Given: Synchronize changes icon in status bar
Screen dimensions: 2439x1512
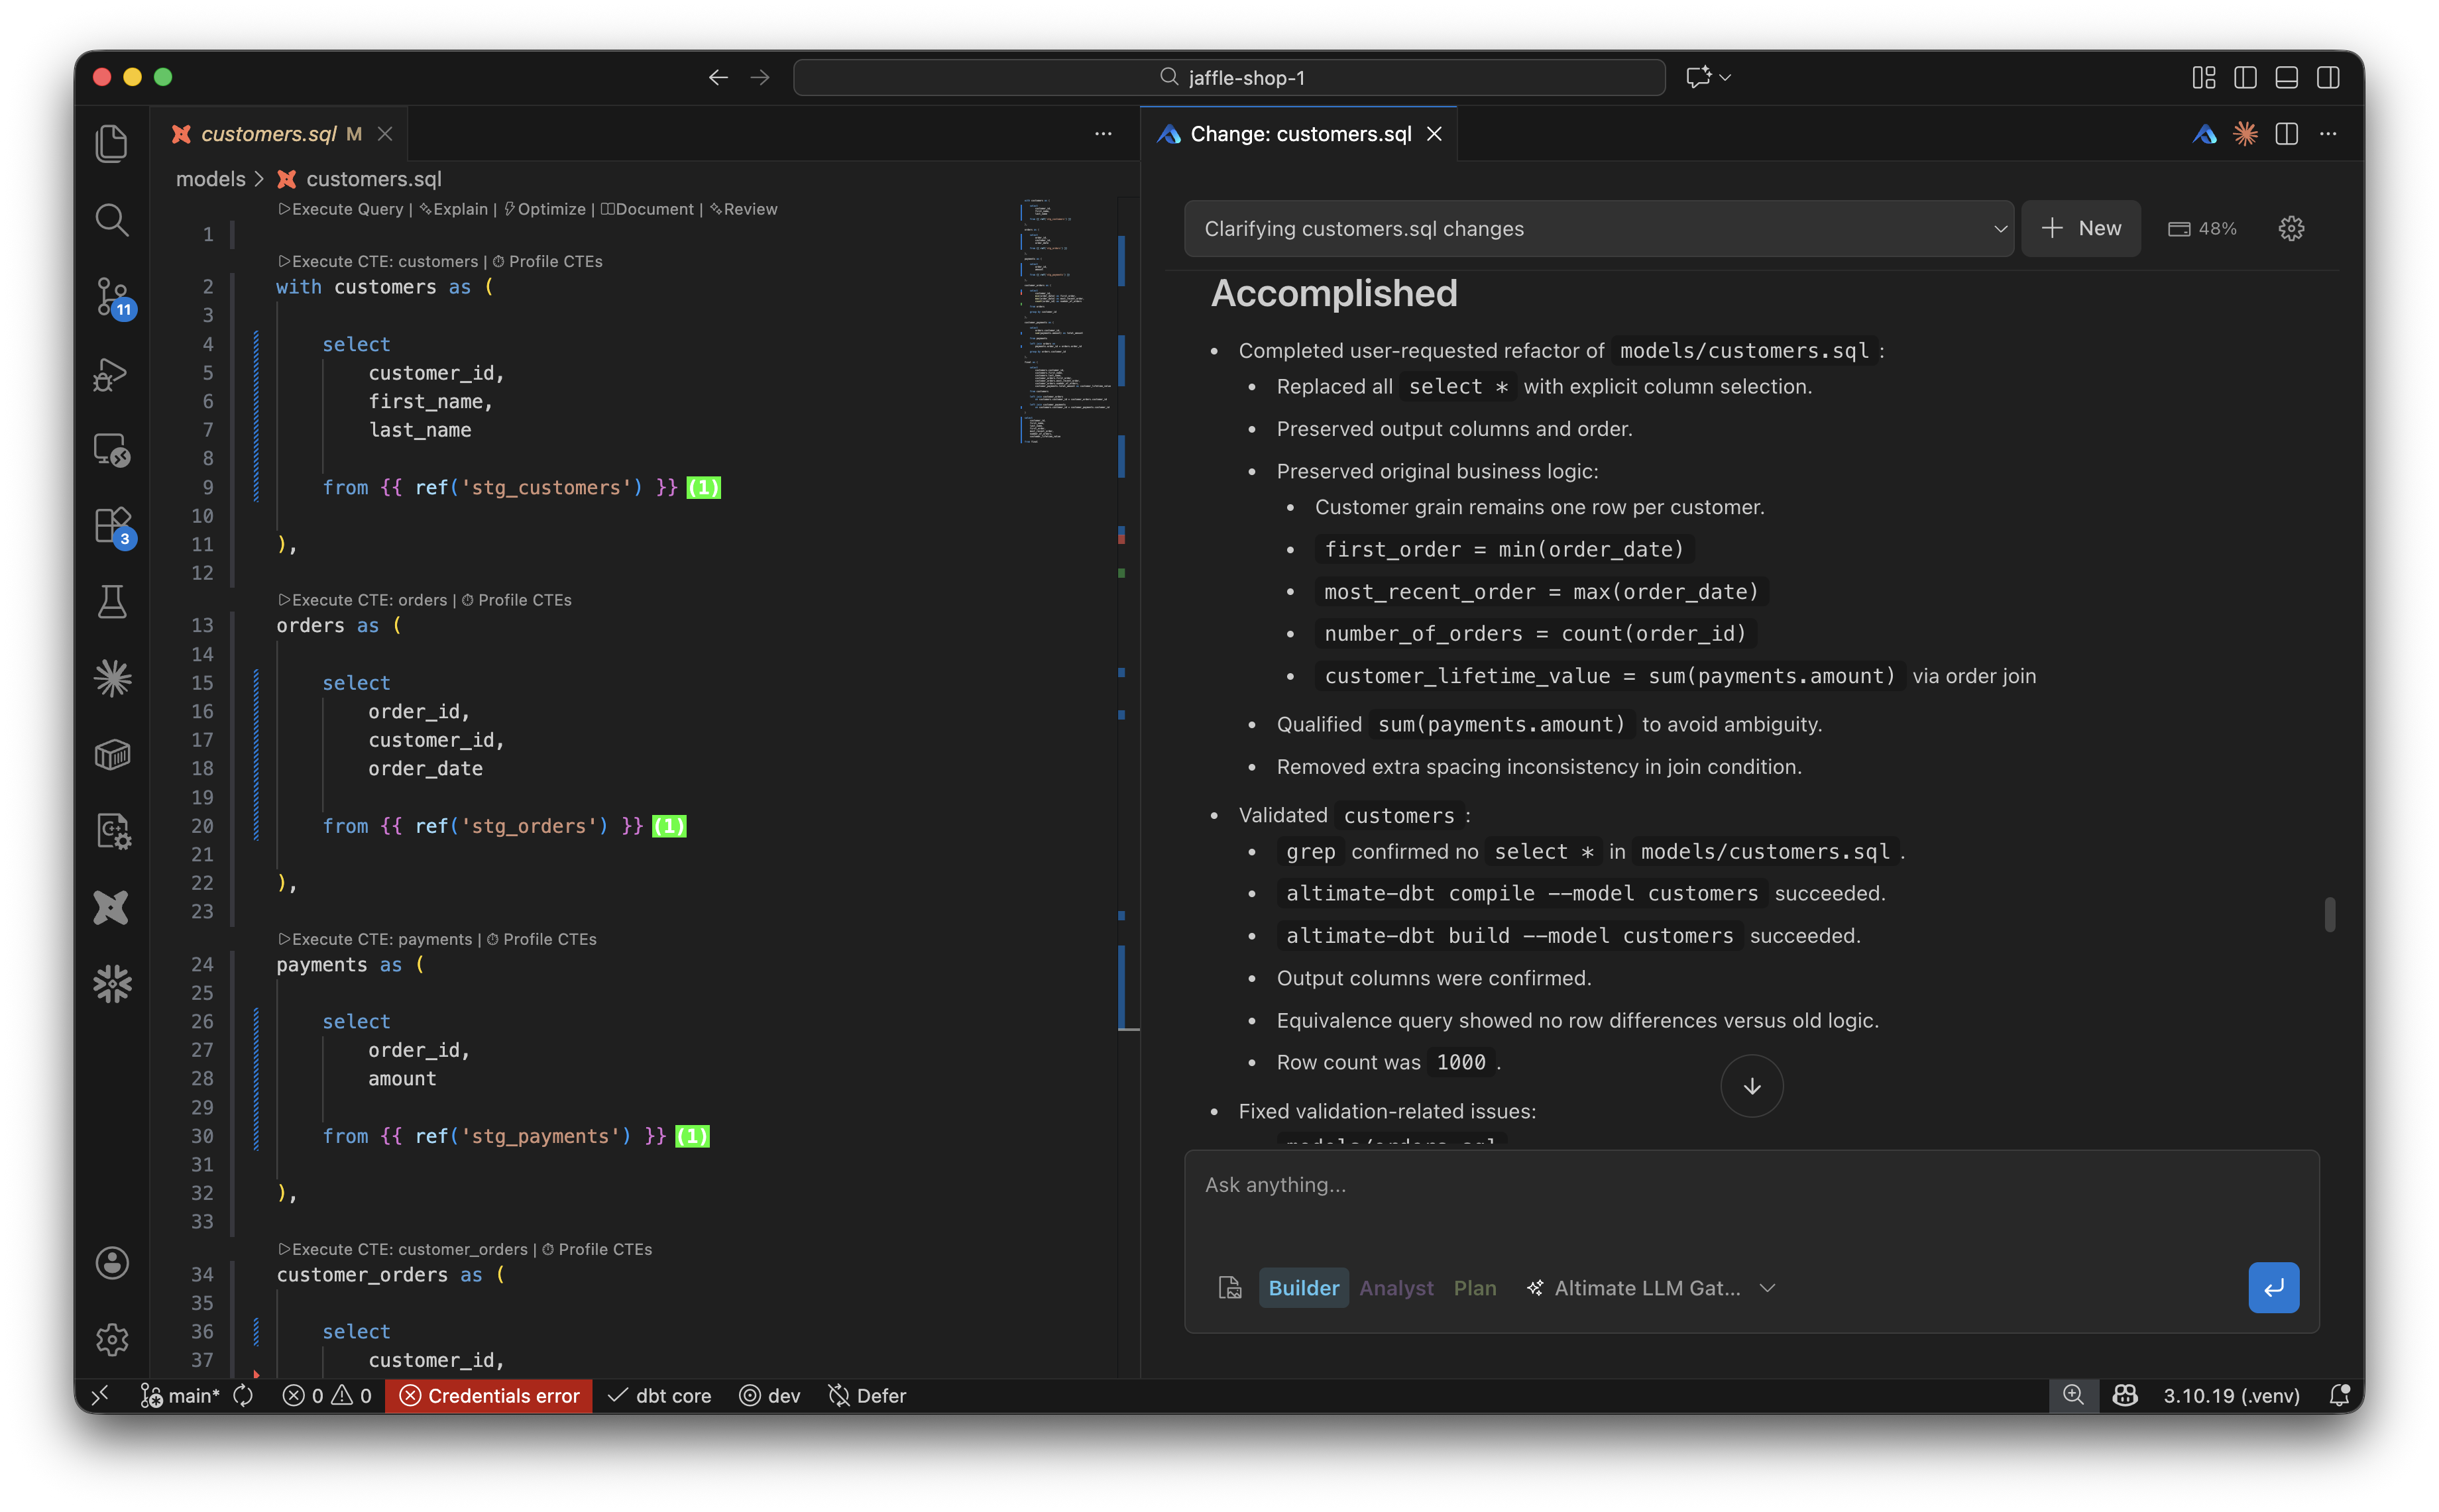Looking at the screenshot, I should click(243, 1396).
